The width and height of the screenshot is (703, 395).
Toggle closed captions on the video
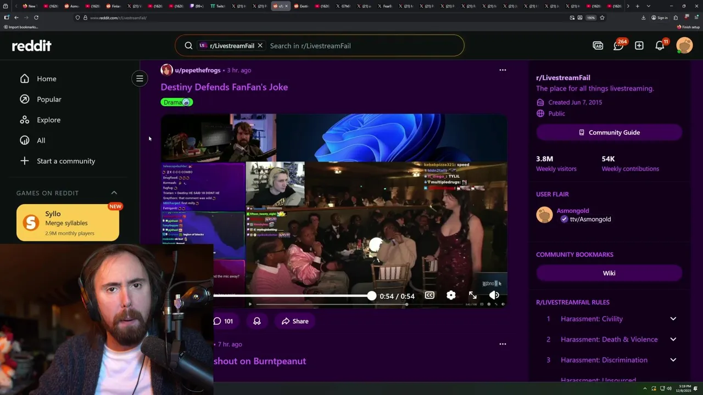pos(429,296)
